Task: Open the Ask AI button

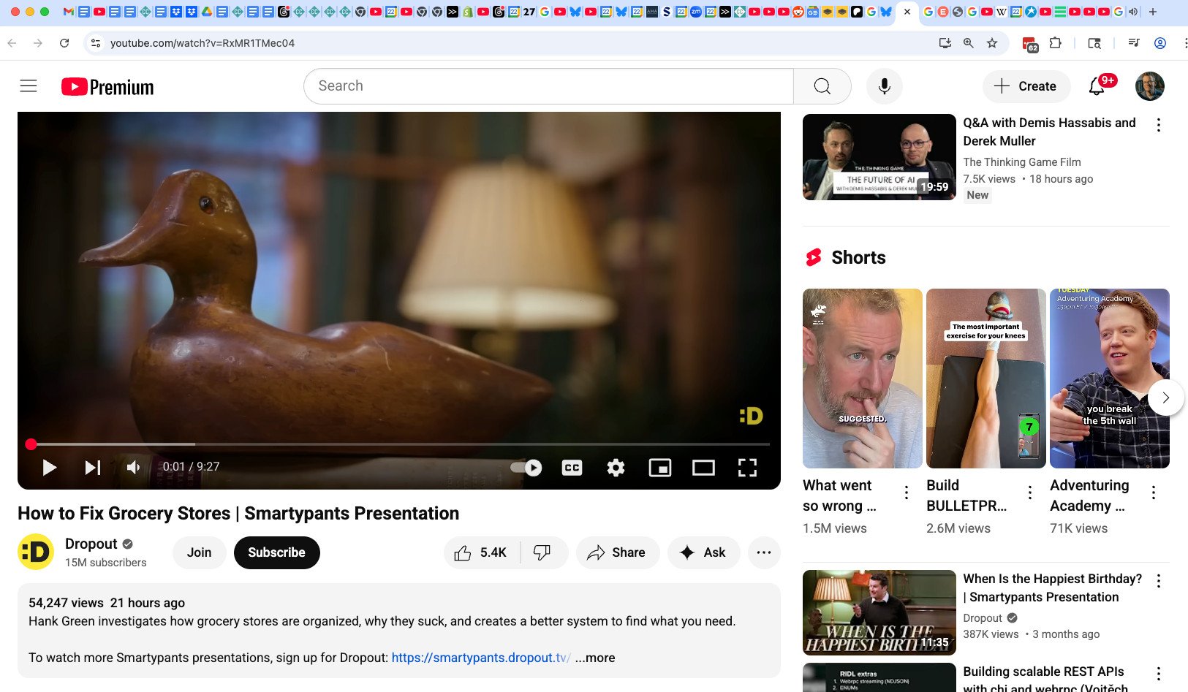Action: [703, 552]
